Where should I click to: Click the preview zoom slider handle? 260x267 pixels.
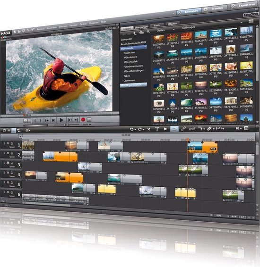click(x=66, y=125)
